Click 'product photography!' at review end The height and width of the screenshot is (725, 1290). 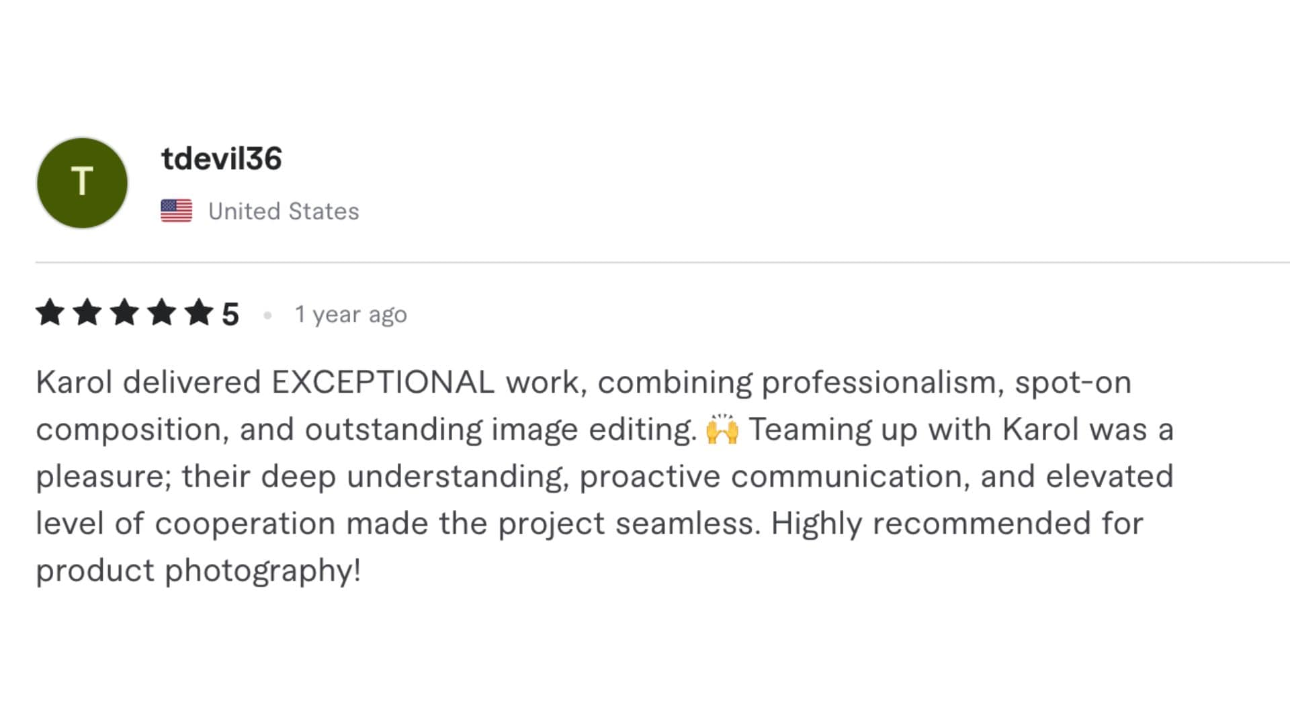click(199, 571)
